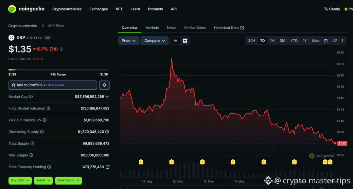353x189 pixels.
Task: Open the Buy / Sell button
Action: (20, 180)
